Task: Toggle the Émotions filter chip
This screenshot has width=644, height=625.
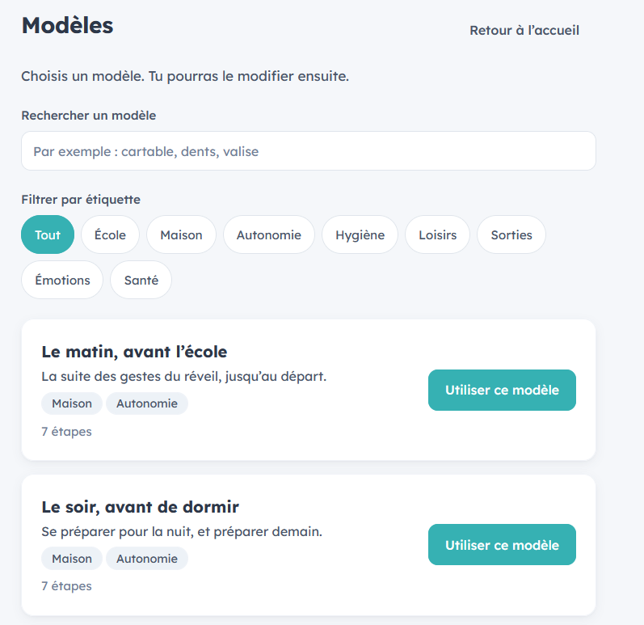Action: pyautogui.click(x=62, y=280)
